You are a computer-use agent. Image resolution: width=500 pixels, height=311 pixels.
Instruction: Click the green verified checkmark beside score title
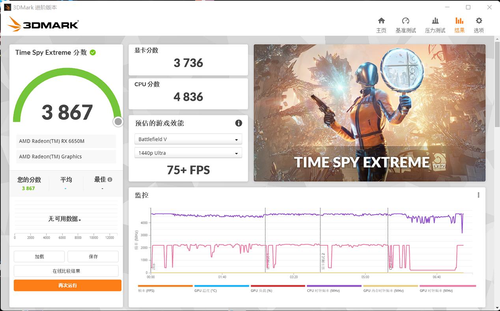click(x=93, y=52)
